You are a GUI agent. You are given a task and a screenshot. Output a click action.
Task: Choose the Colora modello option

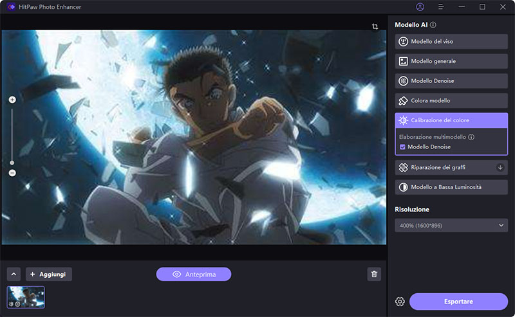click(451, 101)
